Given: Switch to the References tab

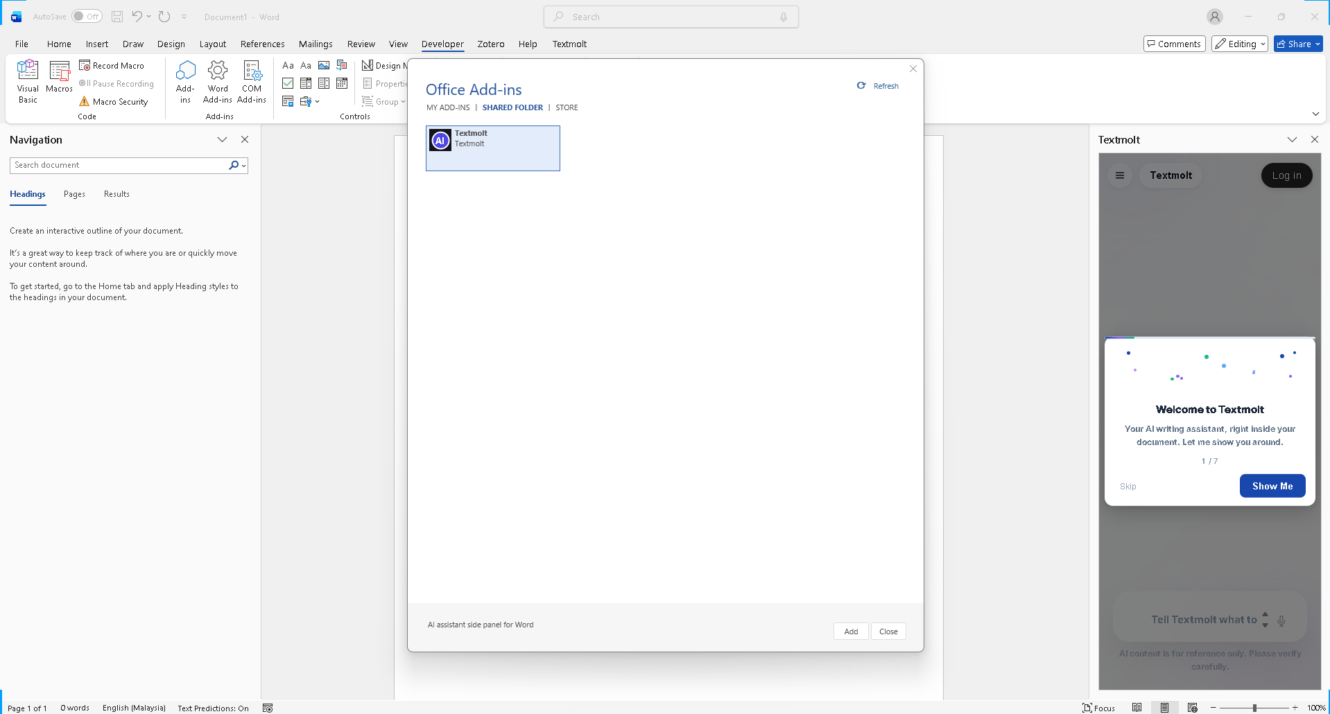Looking at the screenshot, I should (x=263, y=44).
